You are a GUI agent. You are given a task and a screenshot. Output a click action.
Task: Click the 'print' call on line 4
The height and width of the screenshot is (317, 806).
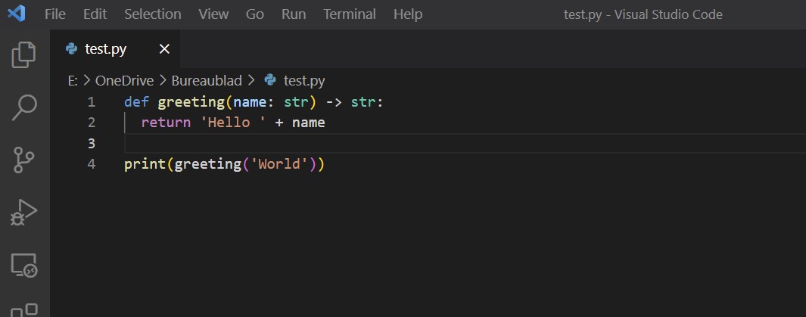coord(145,164)
